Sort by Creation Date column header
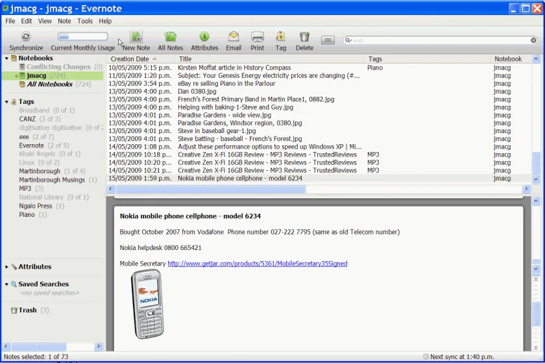Viewport: 545px width, 363px height. (x=141, y=59)
